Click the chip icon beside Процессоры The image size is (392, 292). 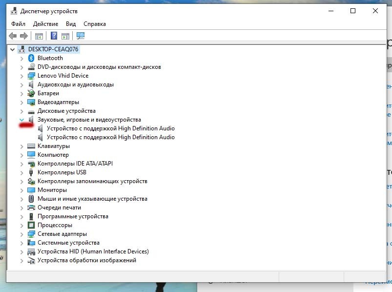coord(31,225)
